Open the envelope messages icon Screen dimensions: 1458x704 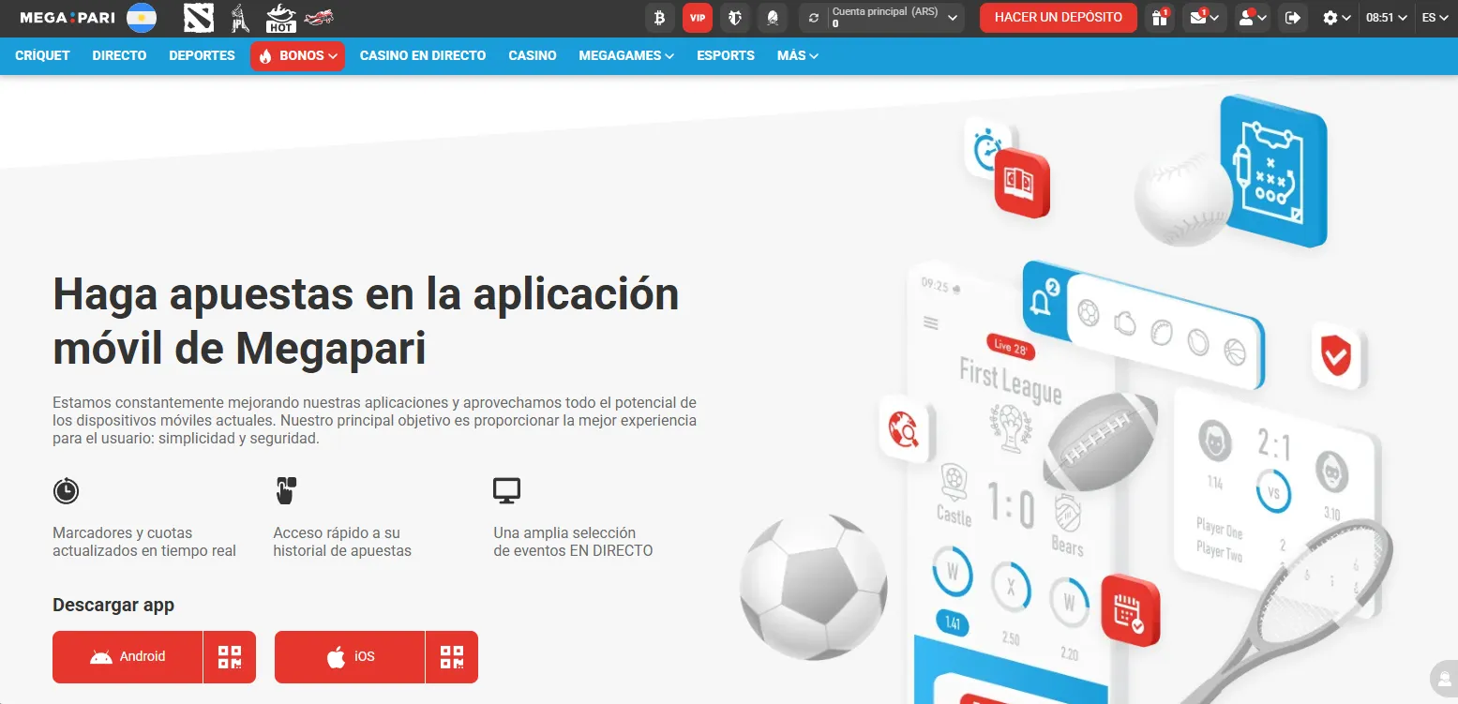(1197, 18)
